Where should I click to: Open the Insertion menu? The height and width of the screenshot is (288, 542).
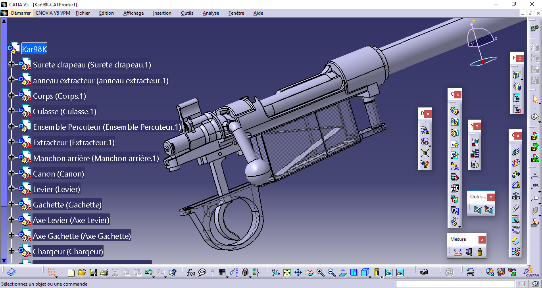click(162, 13)
